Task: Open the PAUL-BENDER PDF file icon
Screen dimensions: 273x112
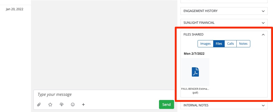Action: [x=195, y=72]
